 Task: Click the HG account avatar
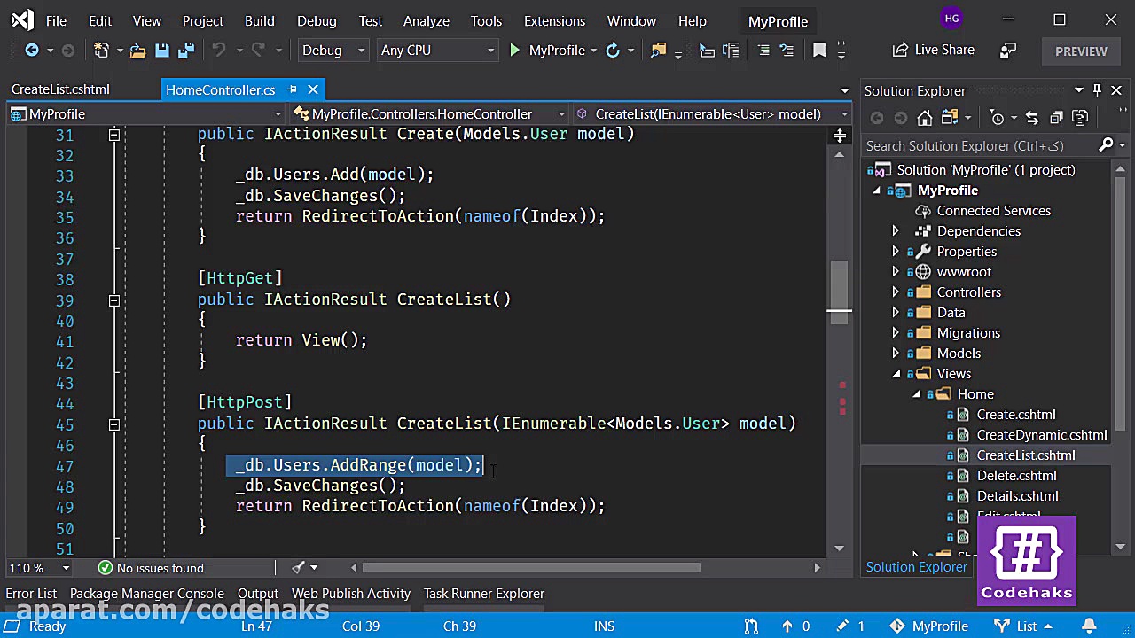[x=951, y=19]
